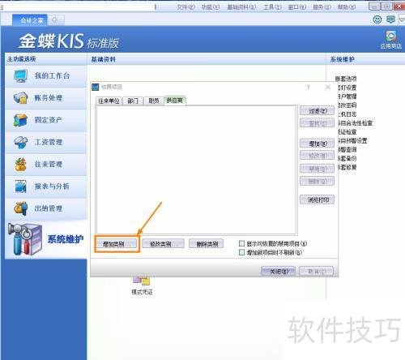Open the 帮助 menu

tap(347, 6)
